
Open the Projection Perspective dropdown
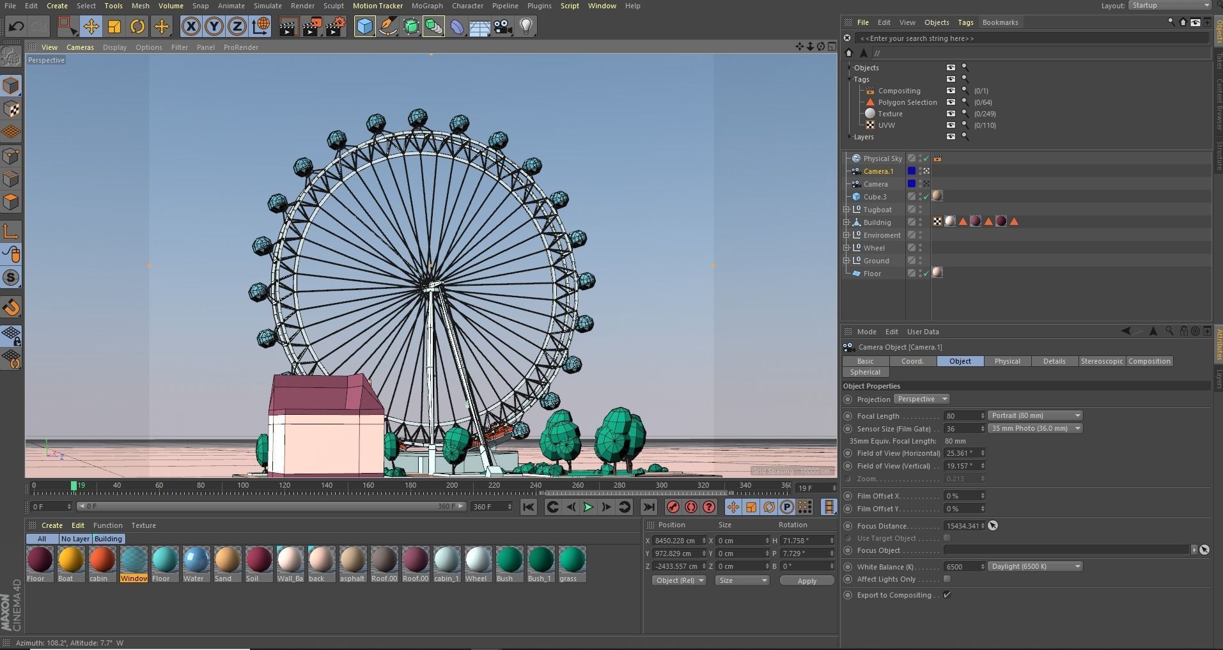coord(921,399)
